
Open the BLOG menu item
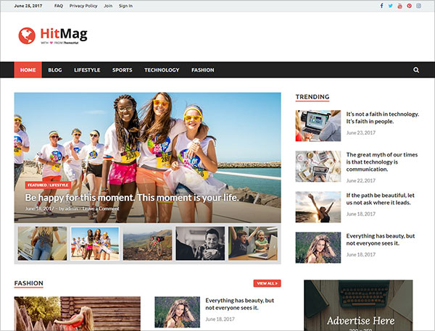tap(55, 70)
